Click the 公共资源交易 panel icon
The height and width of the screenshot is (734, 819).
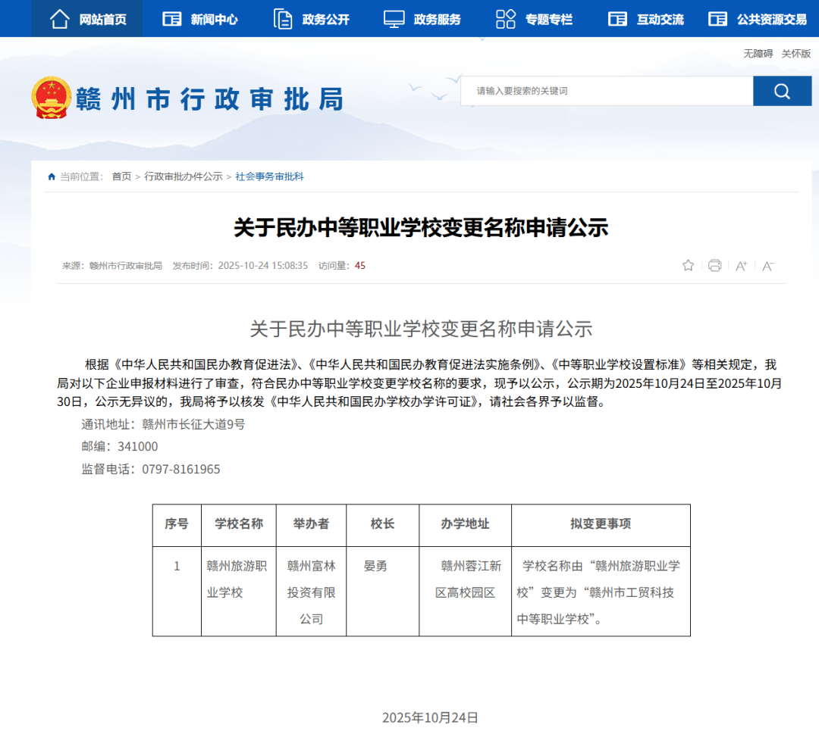point(717,19)
